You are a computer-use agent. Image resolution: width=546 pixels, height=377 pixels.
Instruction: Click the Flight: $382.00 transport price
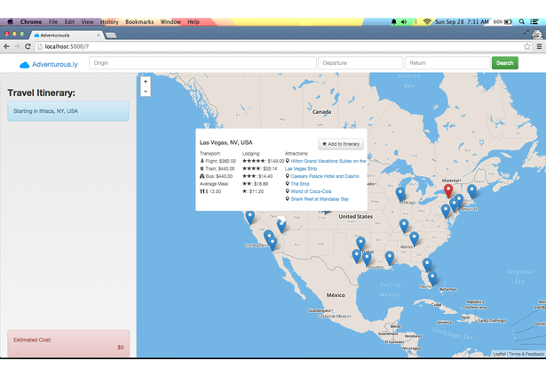[218, 161]
